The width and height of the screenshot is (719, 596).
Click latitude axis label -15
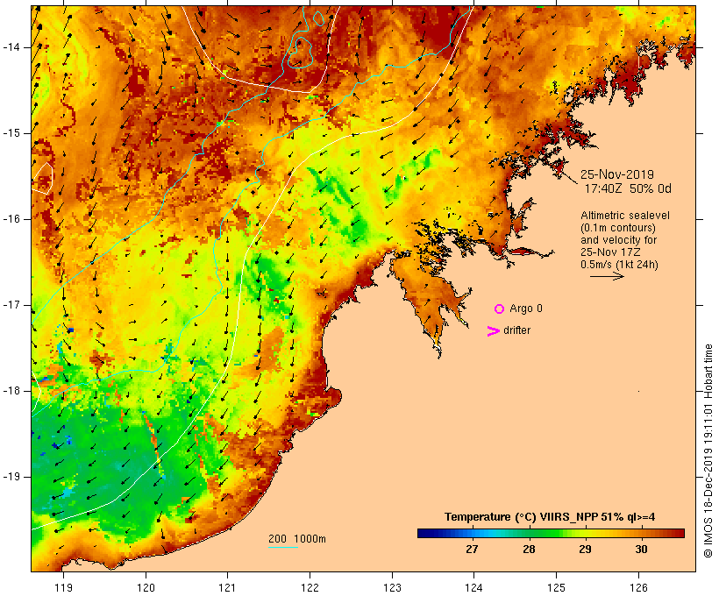11,133
